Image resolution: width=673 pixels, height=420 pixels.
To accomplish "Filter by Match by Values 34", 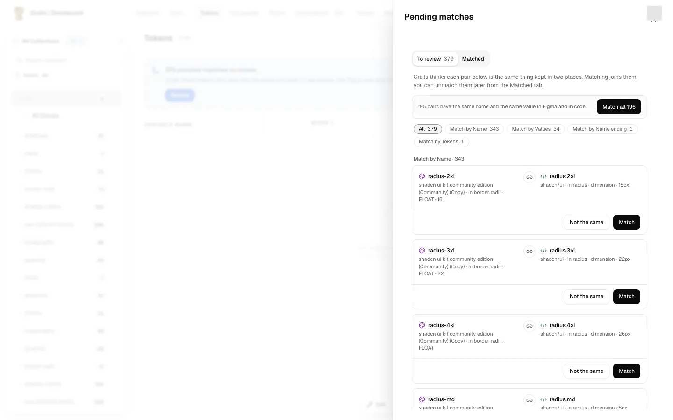I will [x=536, y=129].
